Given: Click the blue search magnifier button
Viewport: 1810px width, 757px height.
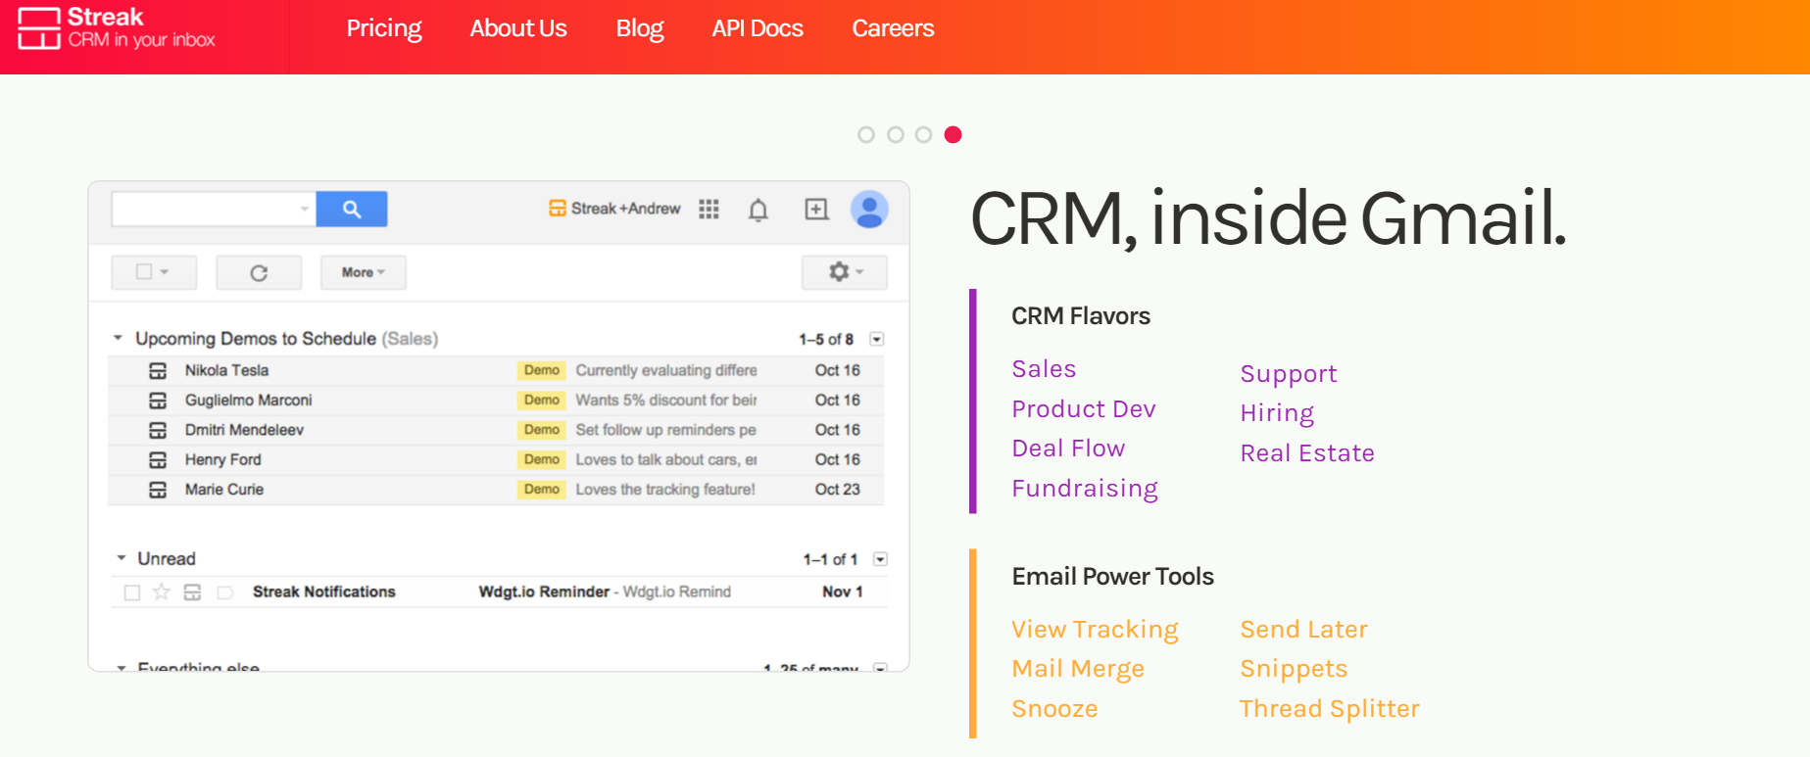Looking at the screenshot, I should coord(352,209).
